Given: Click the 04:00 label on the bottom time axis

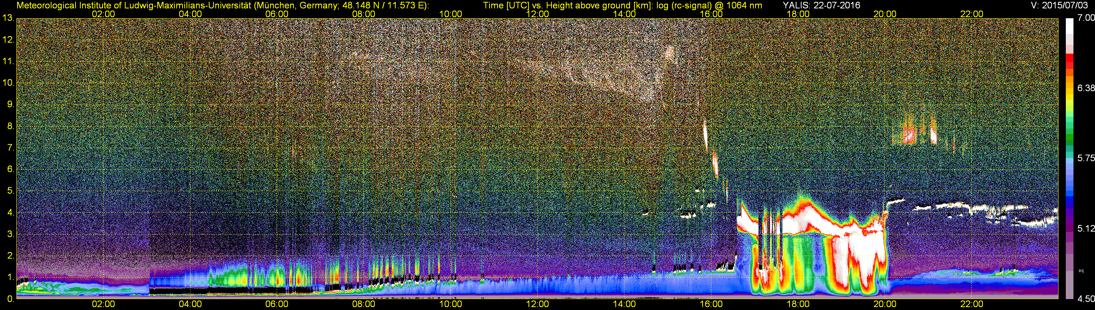Looking at the screenshot, I should (x=190, y=305).
